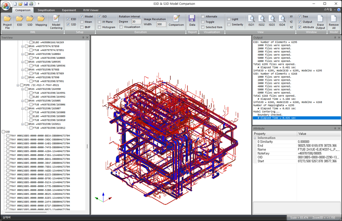Uncheck the E3D setup checkbox
This screenshot has height=221, width=342.
[x=68, y=19]
